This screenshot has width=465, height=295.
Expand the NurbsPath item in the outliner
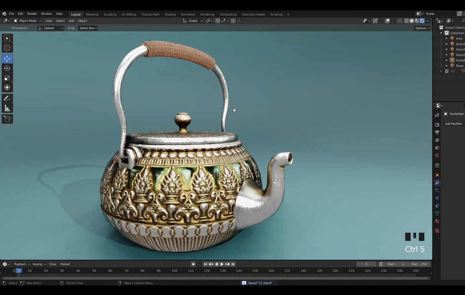[447, 60]
